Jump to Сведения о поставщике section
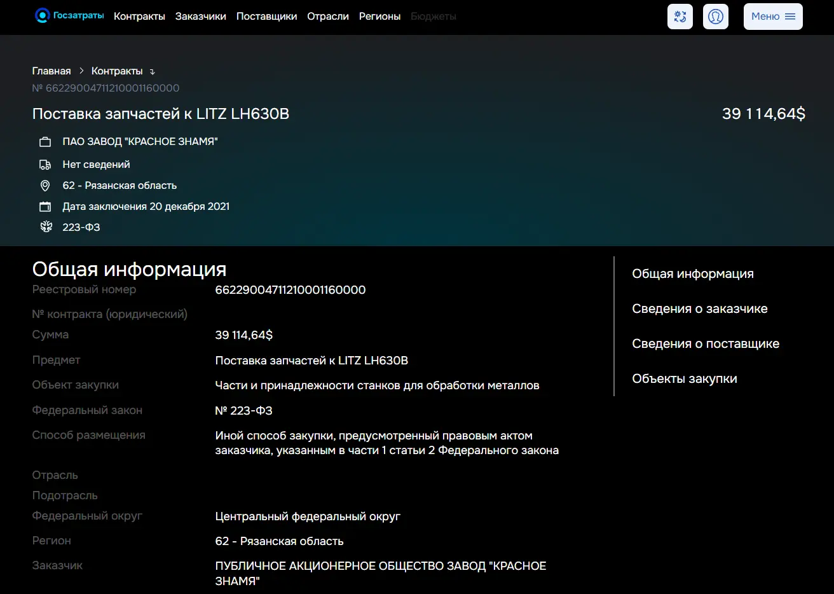Viewport: 834px width, 594px height. [x=706, y=344]
